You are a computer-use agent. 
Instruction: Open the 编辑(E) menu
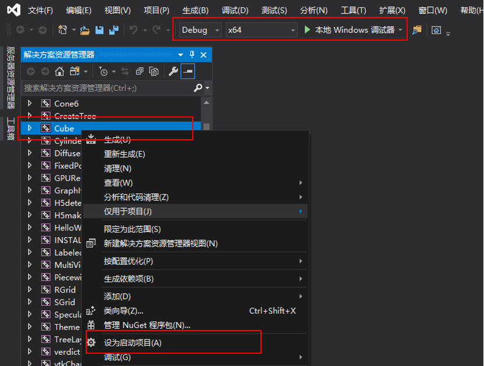pyautogui.click(x=79, y=10)
